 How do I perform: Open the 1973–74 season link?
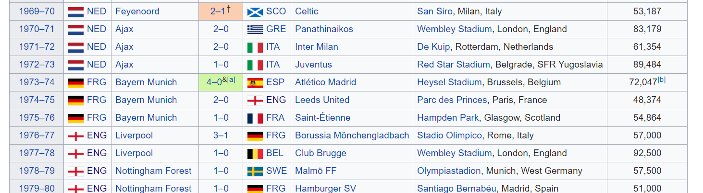pos(37,82)
